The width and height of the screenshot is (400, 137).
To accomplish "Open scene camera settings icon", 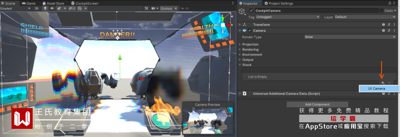I will (153, 8).
